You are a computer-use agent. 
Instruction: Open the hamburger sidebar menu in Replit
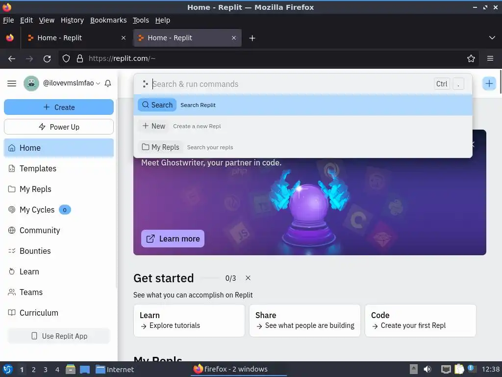[12, 83]
